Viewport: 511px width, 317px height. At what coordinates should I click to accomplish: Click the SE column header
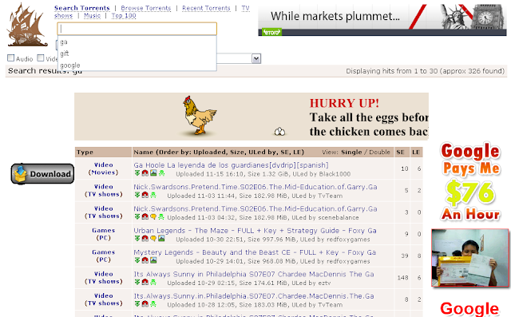400,153
